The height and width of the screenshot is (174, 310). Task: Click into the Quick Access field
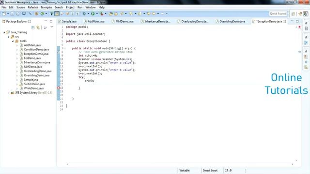[x=278, y=14]
